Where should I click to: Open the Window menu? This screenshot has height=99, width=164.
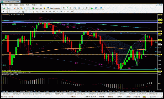(x=34, y=5)
